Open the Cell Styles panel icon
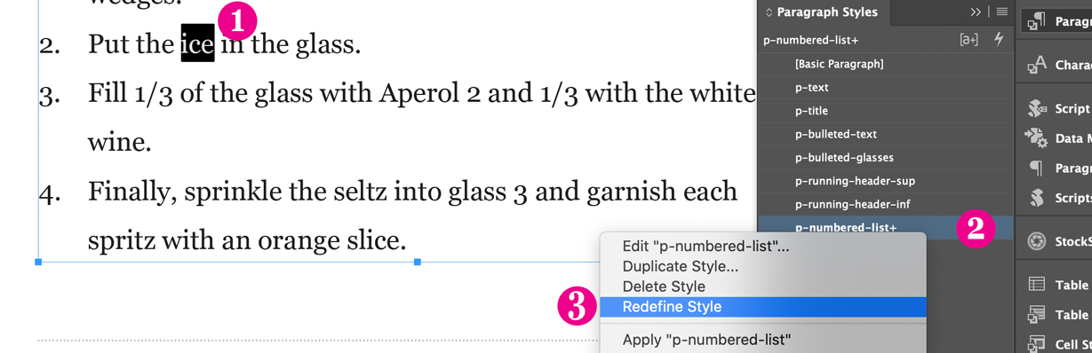The height and width of the screenshot is (353, 1092). coord(1037,344)
